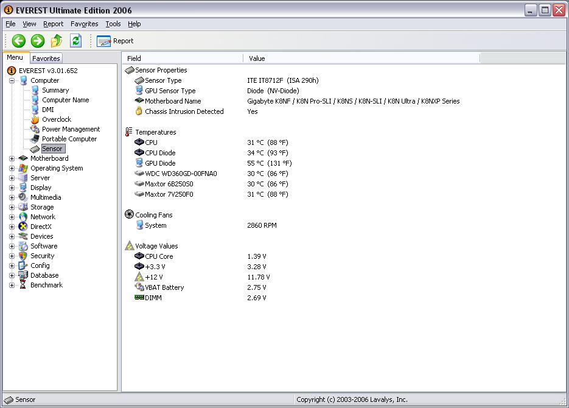Click the Up folder level icon

(x=57, y=41)
